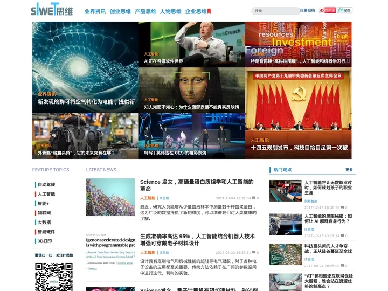Click the Weibo eye logo icon
This screenshot has width=388, height=291.
[322, 10]
